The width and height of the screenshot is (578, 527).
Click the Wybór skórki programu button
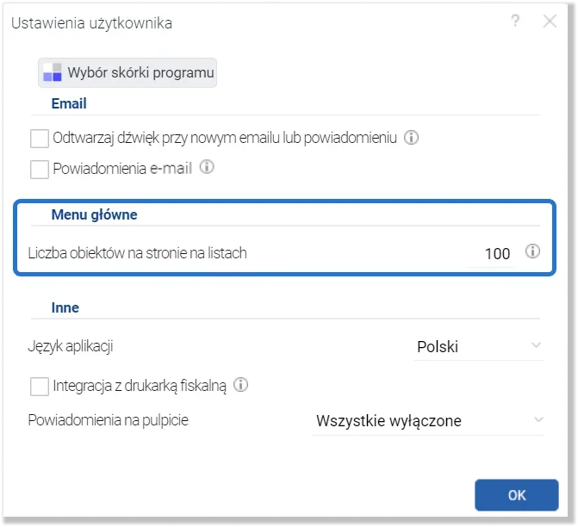127,72
